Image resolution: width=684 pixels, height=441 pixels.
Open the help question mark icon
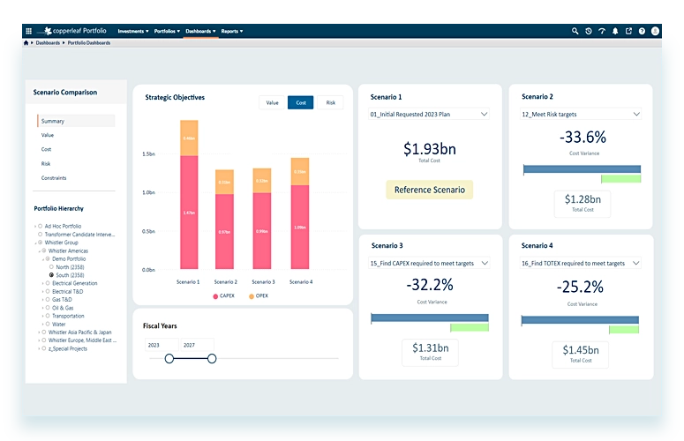click(x=642, y=31)
